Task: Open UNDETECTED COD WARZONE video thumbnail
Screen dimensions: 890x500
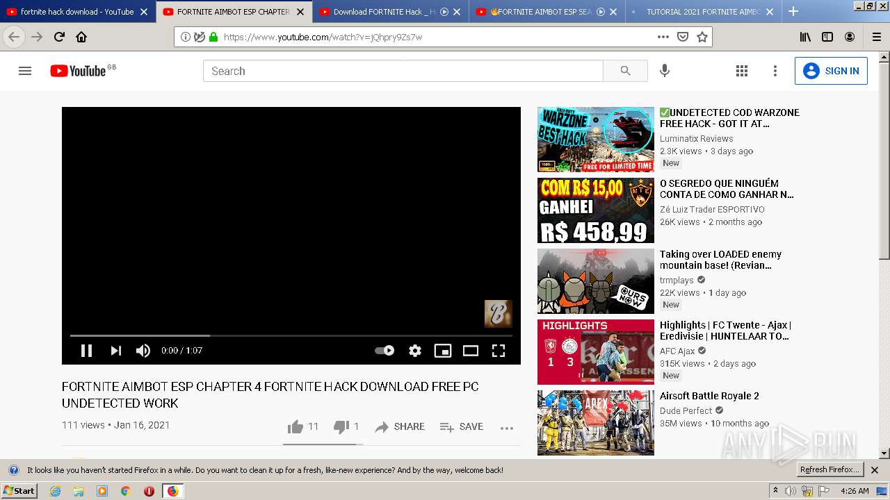Action: tap(596, 140)
